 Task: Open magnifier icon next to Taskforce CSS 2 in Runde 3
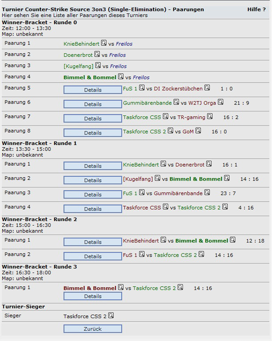[x=180, y=287]
